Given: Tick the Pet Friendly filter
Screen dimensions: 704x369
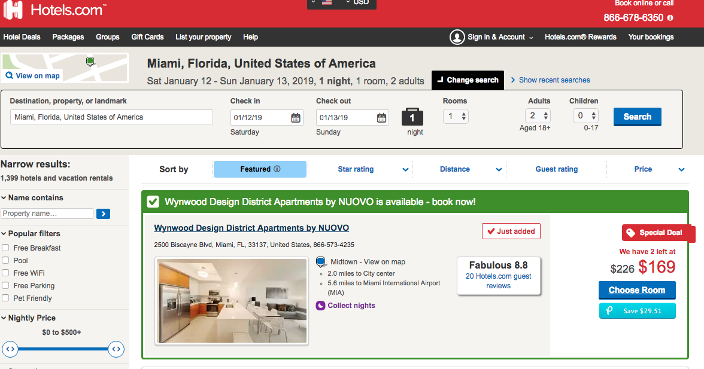Looking at the screenshot, I should [5, 298].
